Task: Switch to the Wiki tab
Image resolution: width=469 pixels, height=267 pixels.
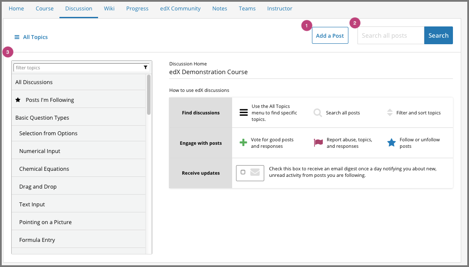Action: coord(109,8)
